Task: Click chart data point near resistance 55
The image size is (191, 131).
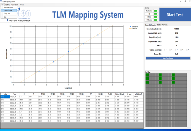Action: (x=69, y=52)
